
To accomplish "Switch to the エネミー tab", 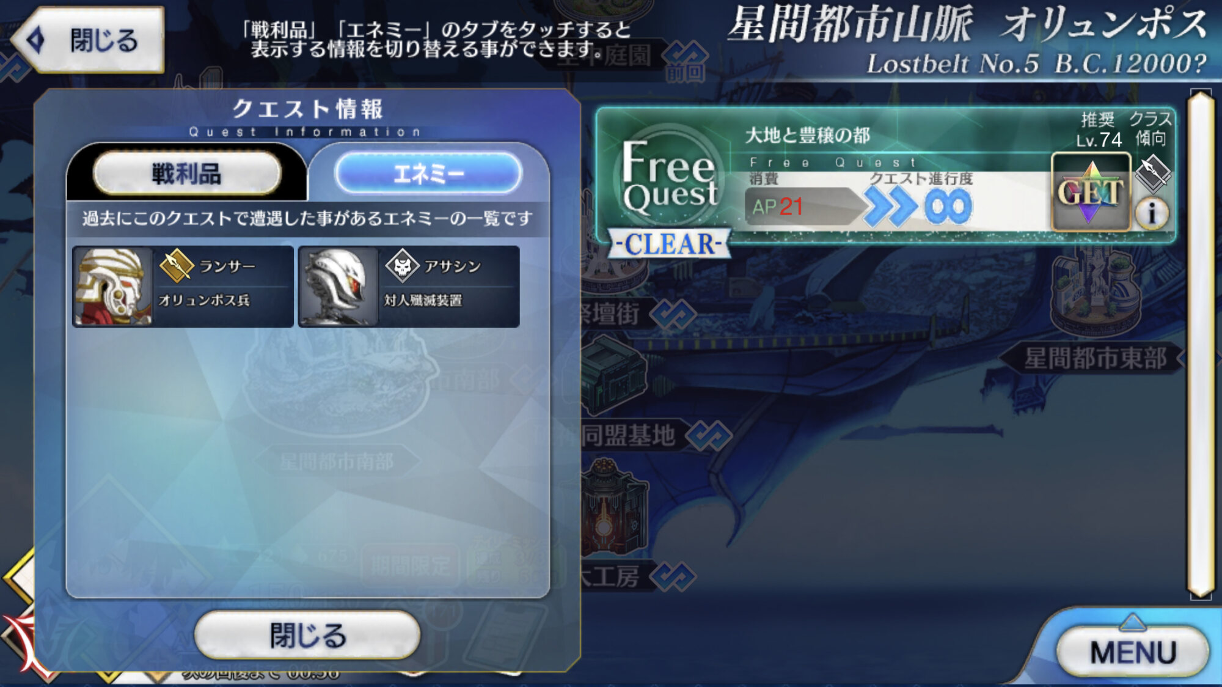I will [428, 174].
